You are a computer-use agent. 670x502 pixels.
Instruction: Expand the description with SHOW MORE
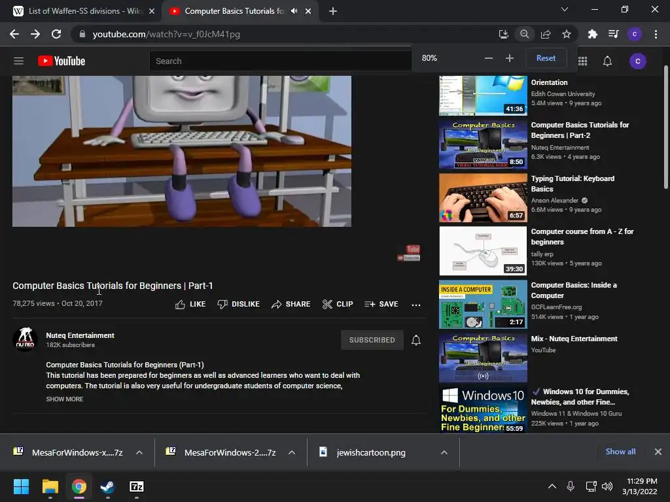coord(65,399)
